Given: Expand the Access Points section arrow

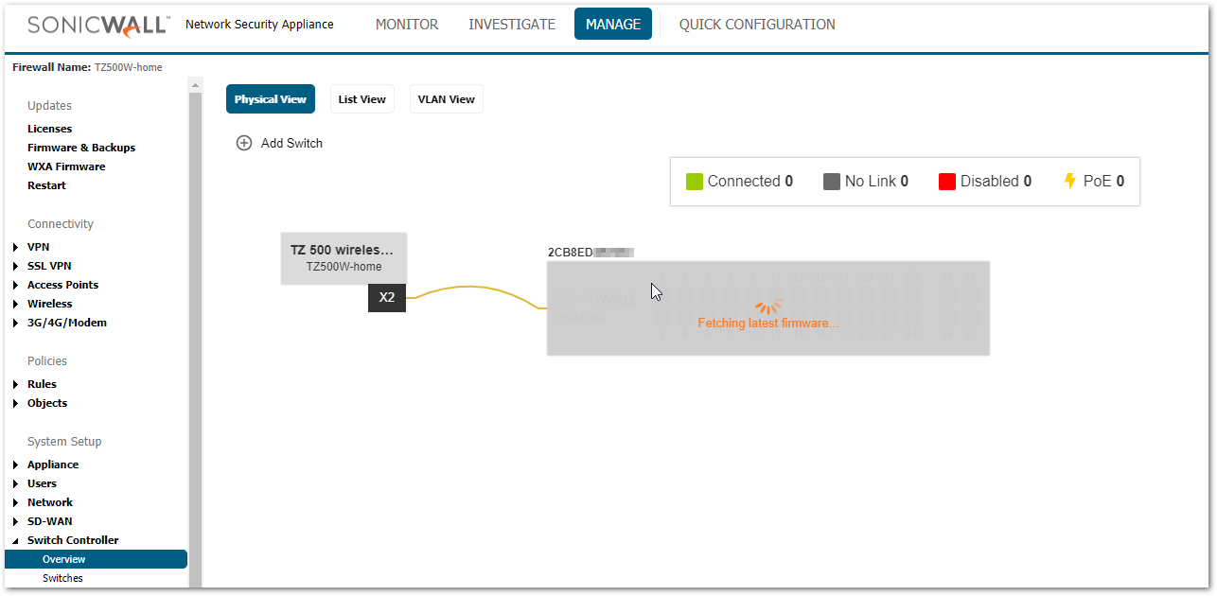Looking at the screenshot, I should [x=16, y=285].
